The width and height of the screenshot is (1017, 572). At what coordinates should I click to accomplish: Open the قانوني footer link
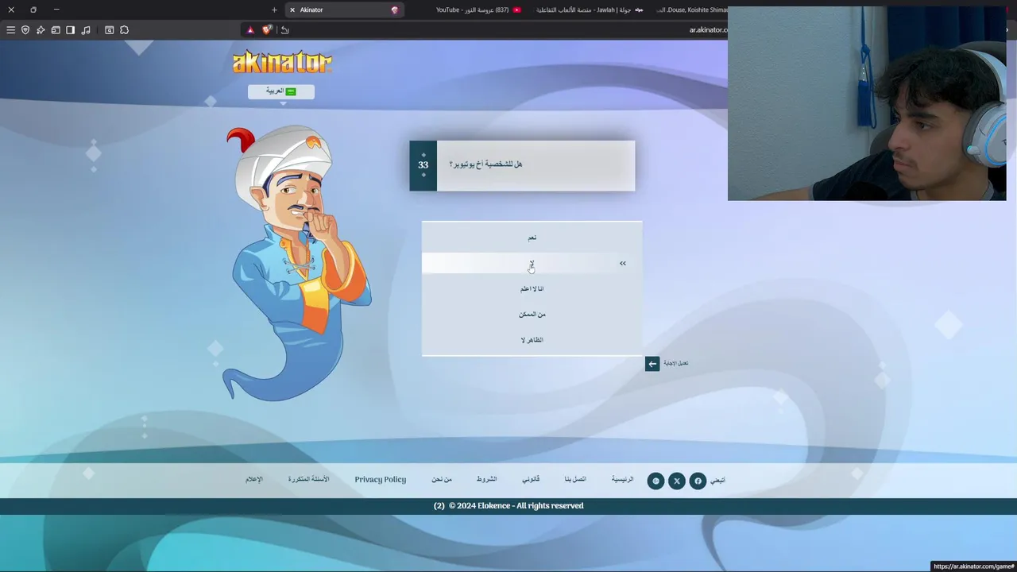pos(531,480)
